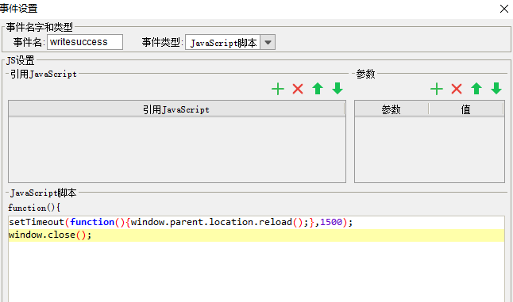Move referenced JavaScript entry down
Screen dimensions: 513x302
pyautogui.click(x=337, y=89)
